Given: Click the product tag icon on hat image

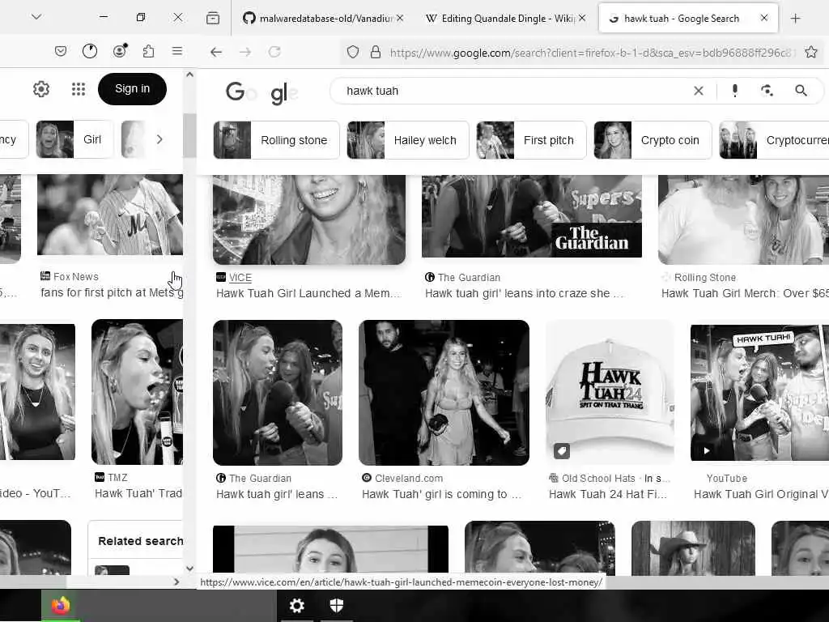Looking at the screenshot, I should click(x=562, y=450).
